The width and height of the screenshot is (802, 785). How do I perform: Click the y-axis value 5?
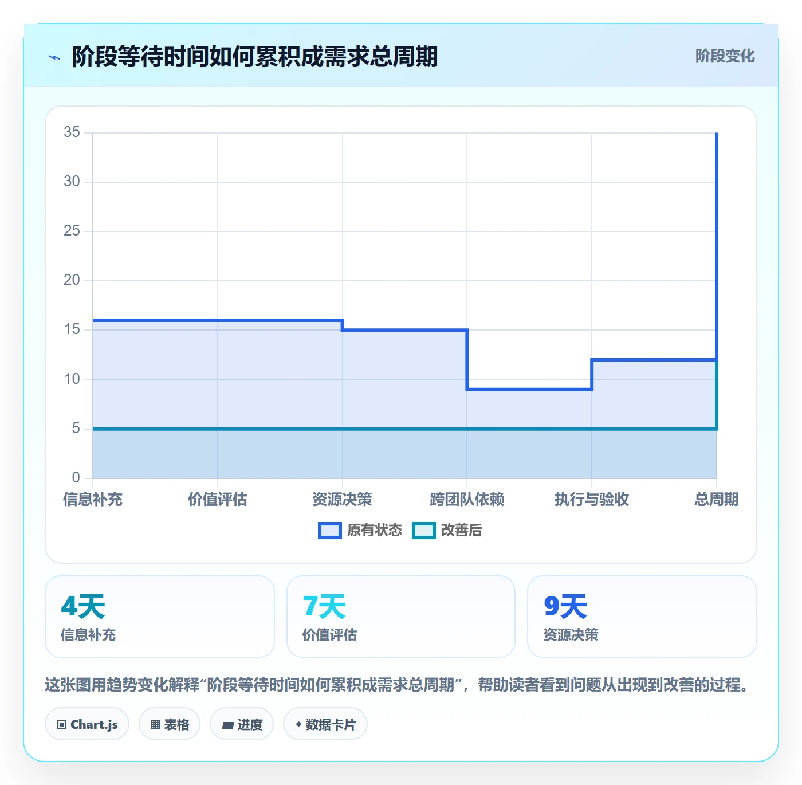pos(76,428)
